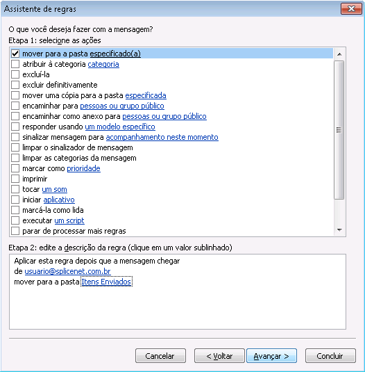The image size is (365, 372).
Task: Enable 'atribuir à categoria' checkbox
Action: [15, 64]
